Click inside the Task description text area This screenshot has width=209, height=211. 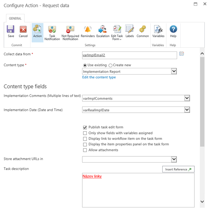pyautogui.click(x=138, y=190)
